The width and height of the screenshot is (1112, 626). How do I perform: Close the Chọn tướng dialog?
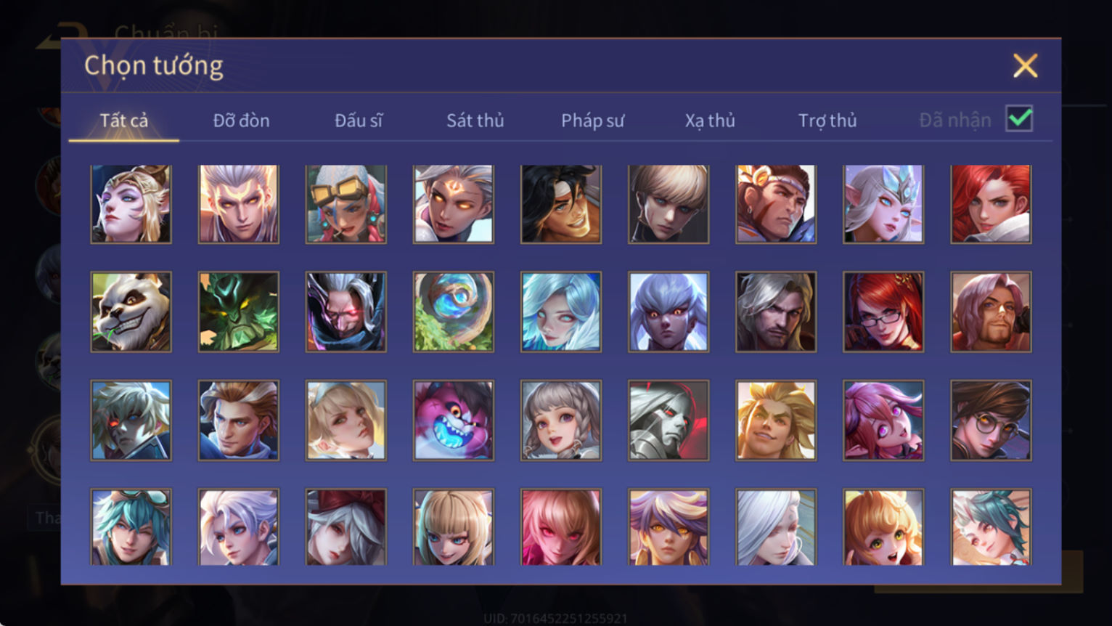(1025, 66)
